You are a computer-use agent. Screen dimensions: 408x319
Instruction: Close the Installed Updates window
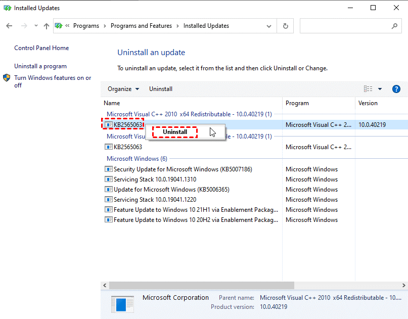396,8
